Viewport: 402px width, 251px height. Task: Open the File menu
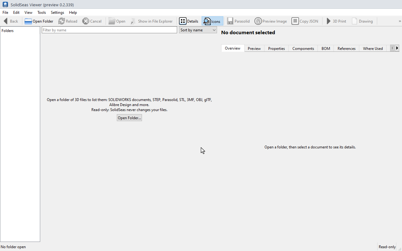[x=5, y=13]
